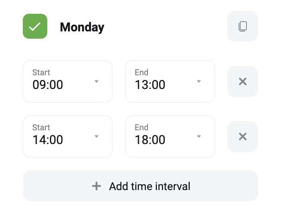
Task: Click the Start label above 09:00
Action: (41, 72)
